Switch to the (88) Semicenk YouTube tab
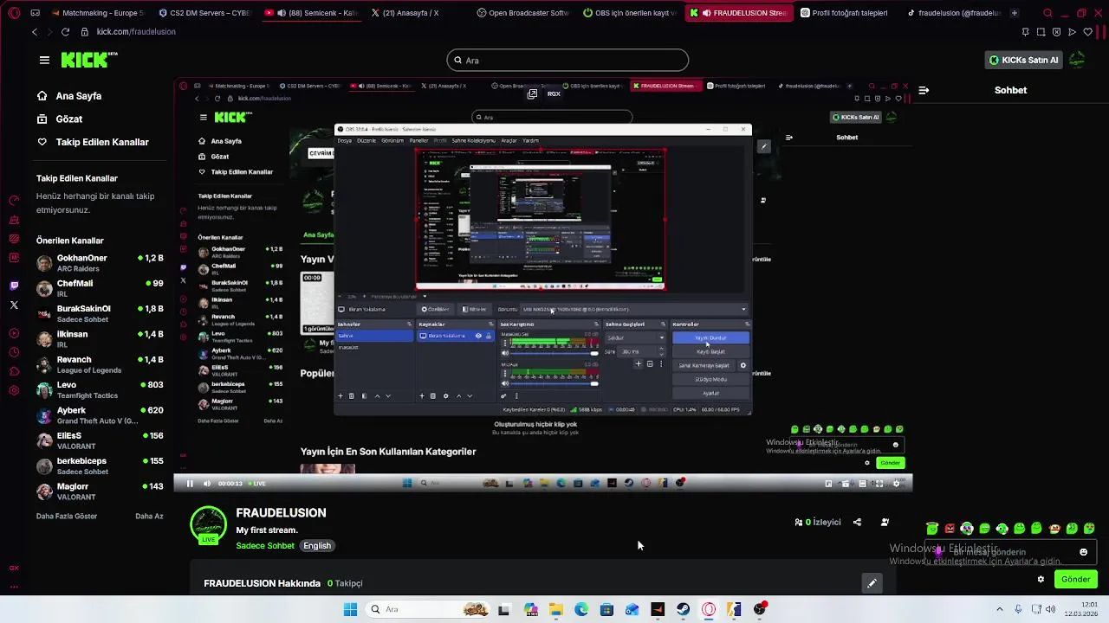The height and width of the screenshot is (623, 1109). click(310, 13)
